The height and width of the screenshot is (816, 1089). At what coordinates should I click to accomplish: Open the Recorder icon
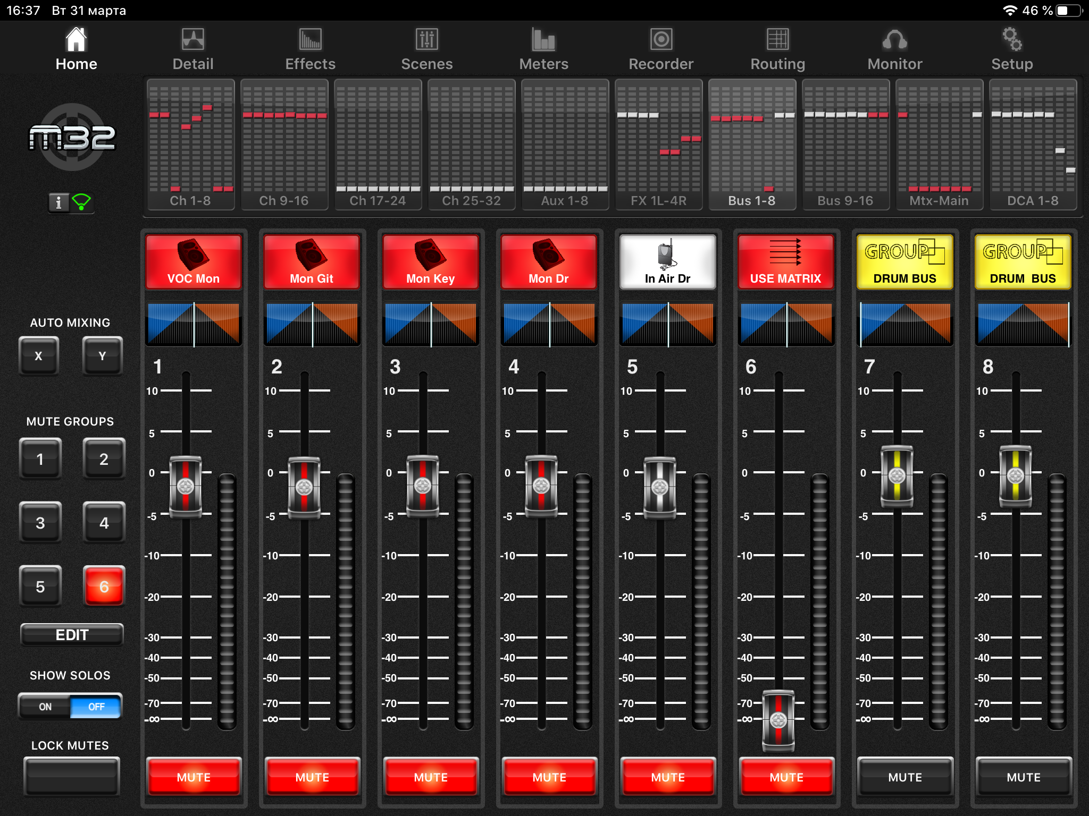click(x=661, y=40)
